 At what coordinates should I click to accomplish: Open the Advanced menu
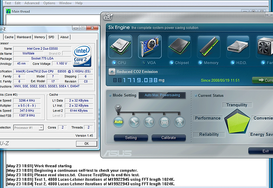tap(32, 3)
